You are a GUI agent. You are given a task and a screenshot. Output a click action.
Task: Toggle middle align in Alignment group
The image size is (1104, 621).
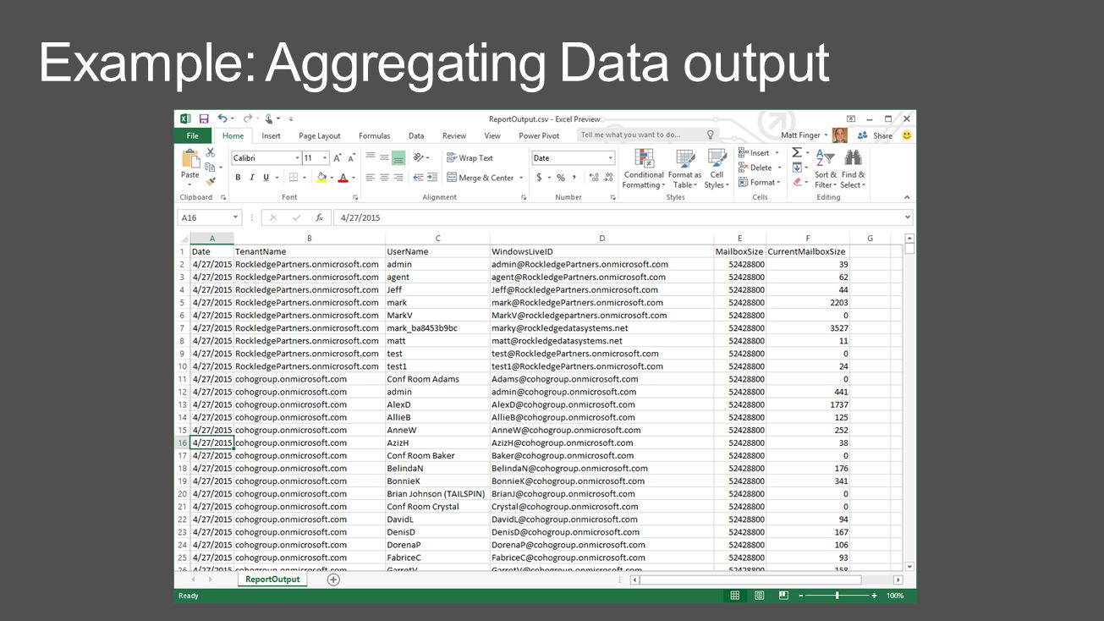point(384,158)
